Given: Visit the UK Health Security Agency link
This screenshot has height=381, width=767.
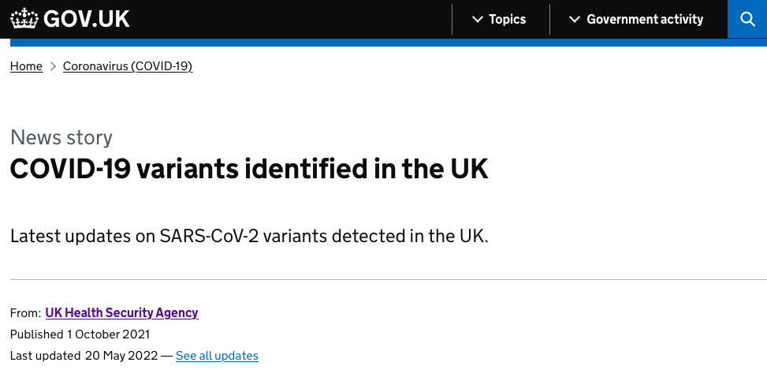Looking at the screenshot, I should [x=122, y=312].
